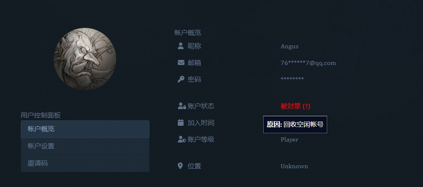This screenshot has height=187, width=423.
Task: Click the nickname value Angus
Action: (289, 46)
